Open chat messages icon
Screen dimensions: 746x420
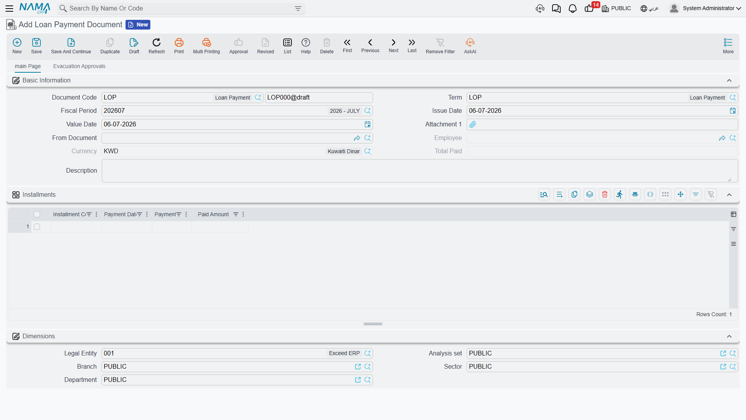click(556, 9)
